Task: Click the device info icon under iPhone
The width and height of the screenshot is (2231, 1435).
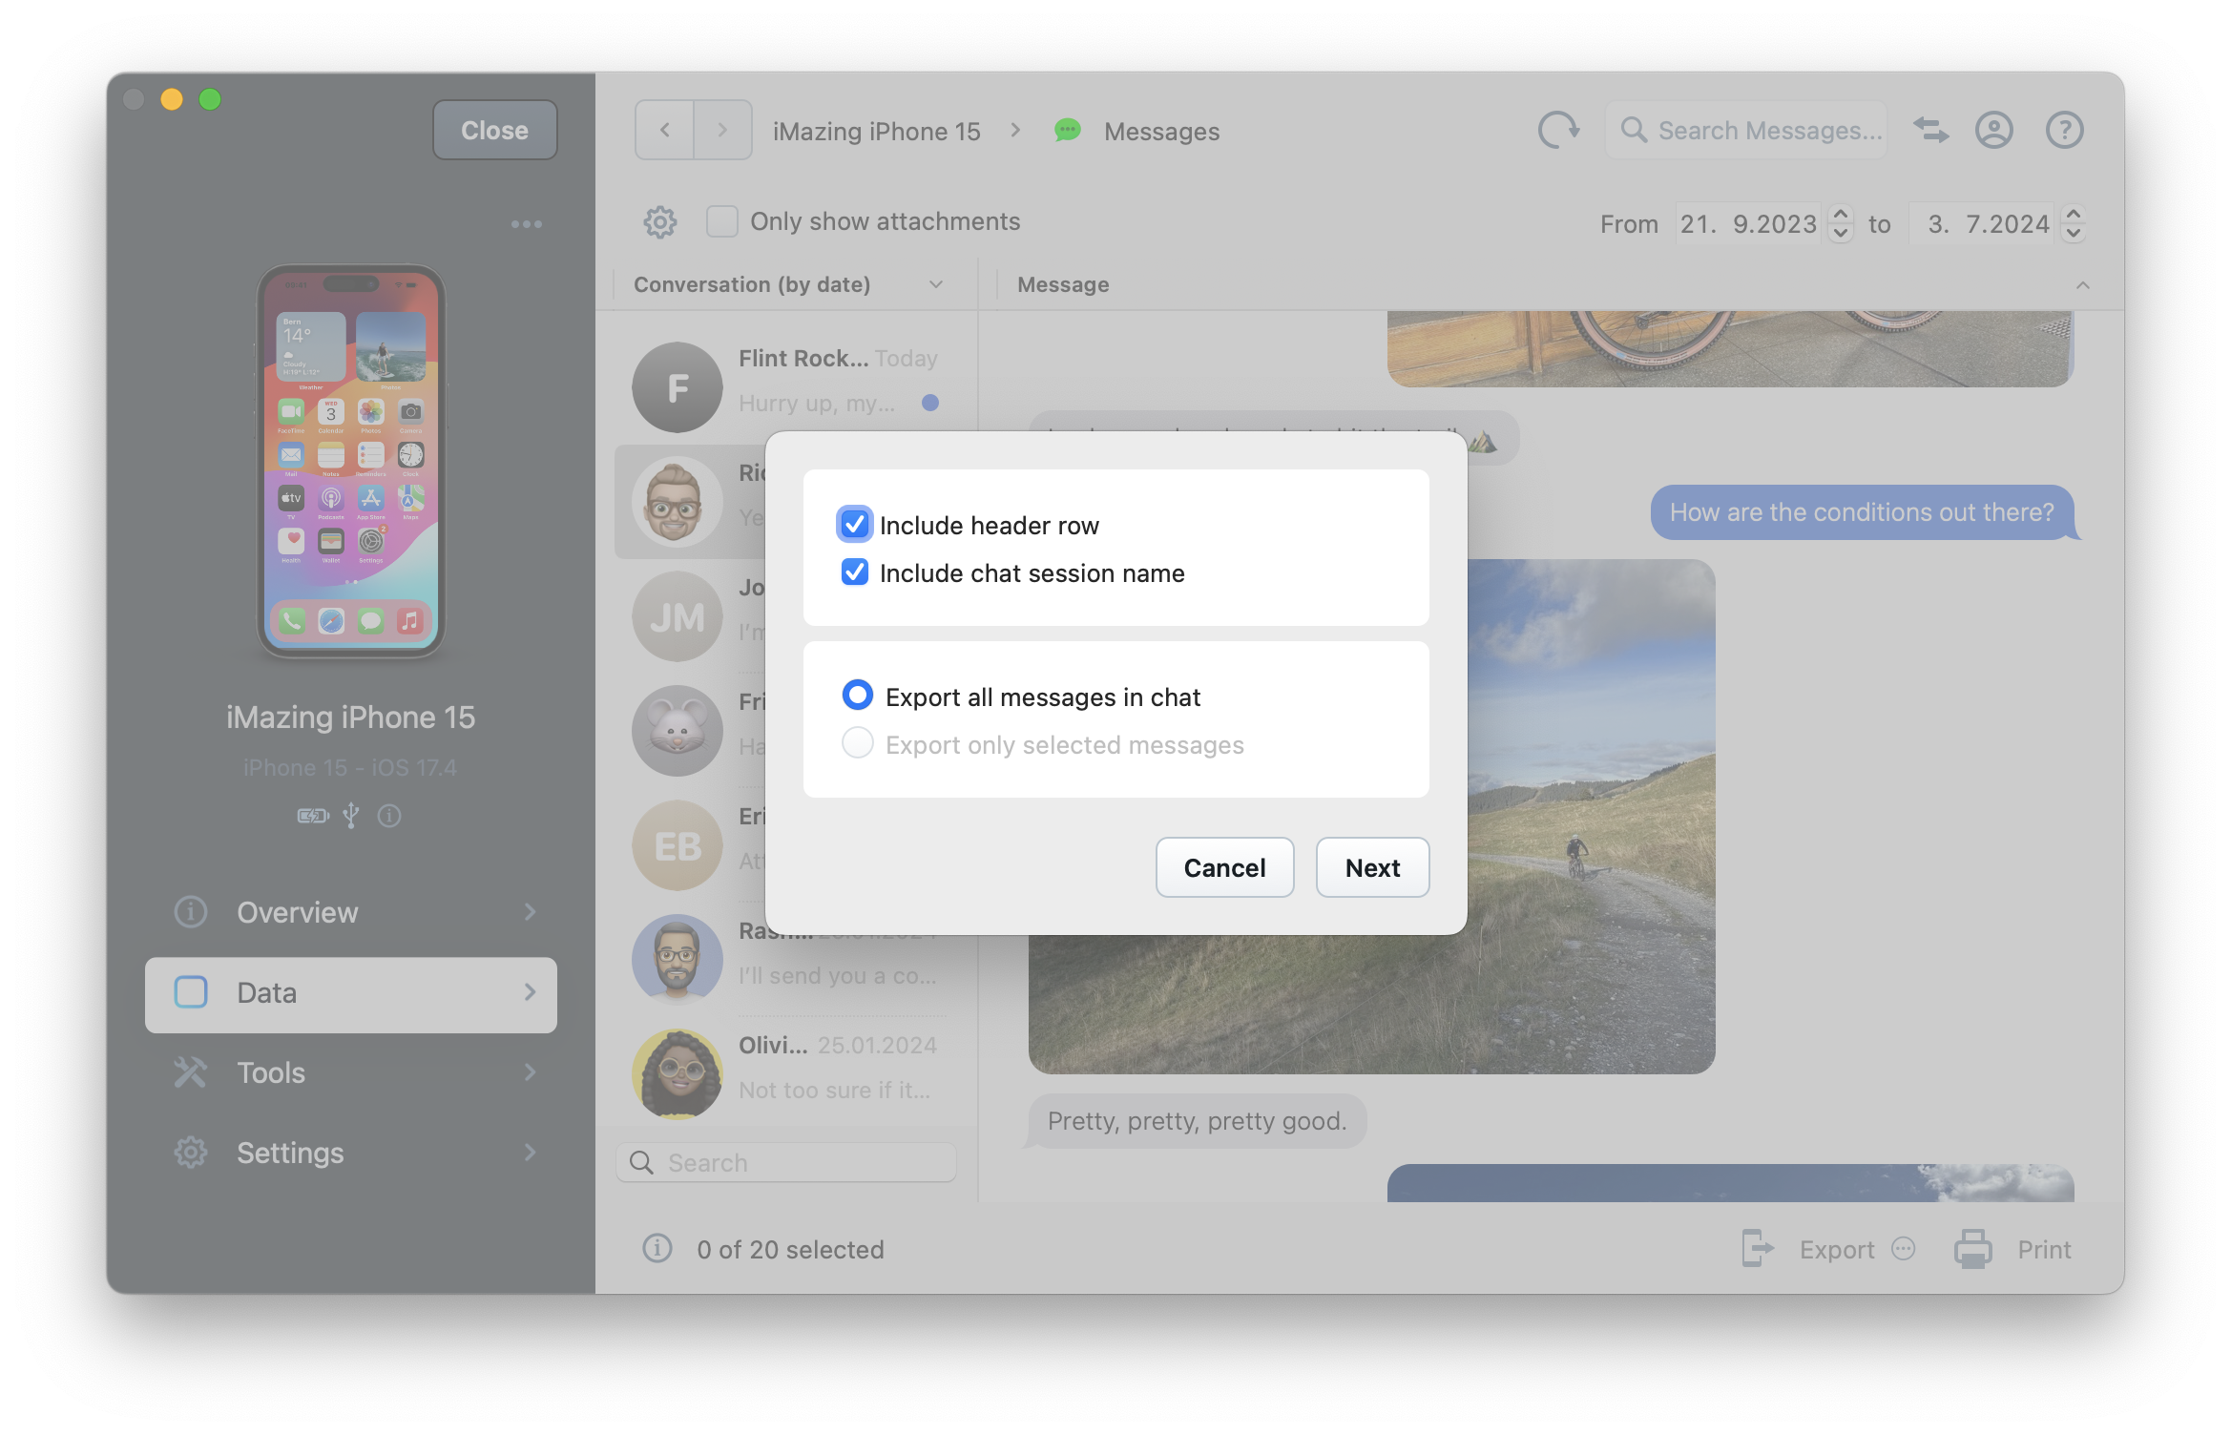Action: tap(388, 816)
